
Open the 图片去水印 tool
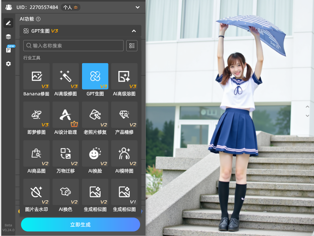[x=36, y=192]
